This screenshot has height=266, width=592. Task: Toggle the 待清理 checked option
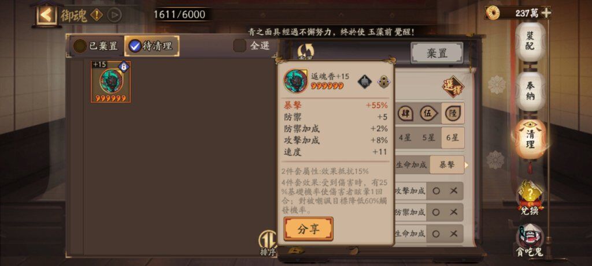(151, 46)
